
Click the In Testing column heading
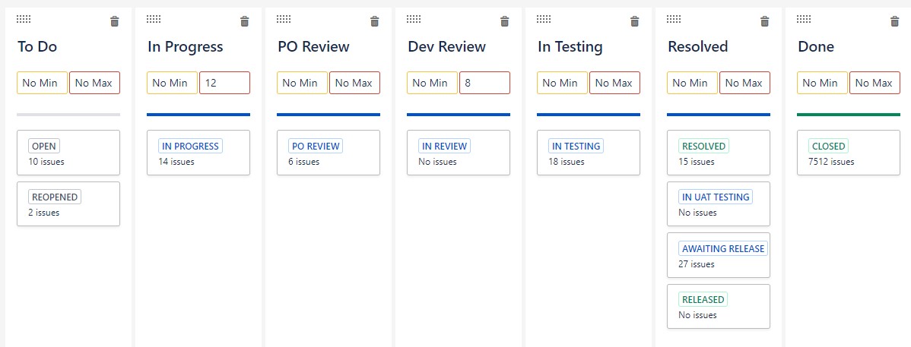(570, 47)
